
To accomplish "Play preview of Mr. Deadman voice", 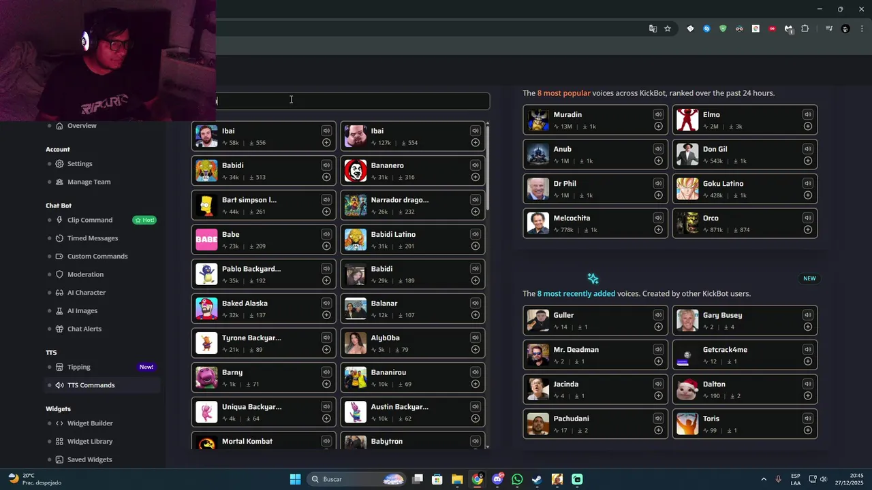I will click(x=658, y=350).
